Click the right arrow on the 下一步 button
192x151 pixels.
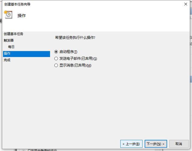click(x=163, y=144)
